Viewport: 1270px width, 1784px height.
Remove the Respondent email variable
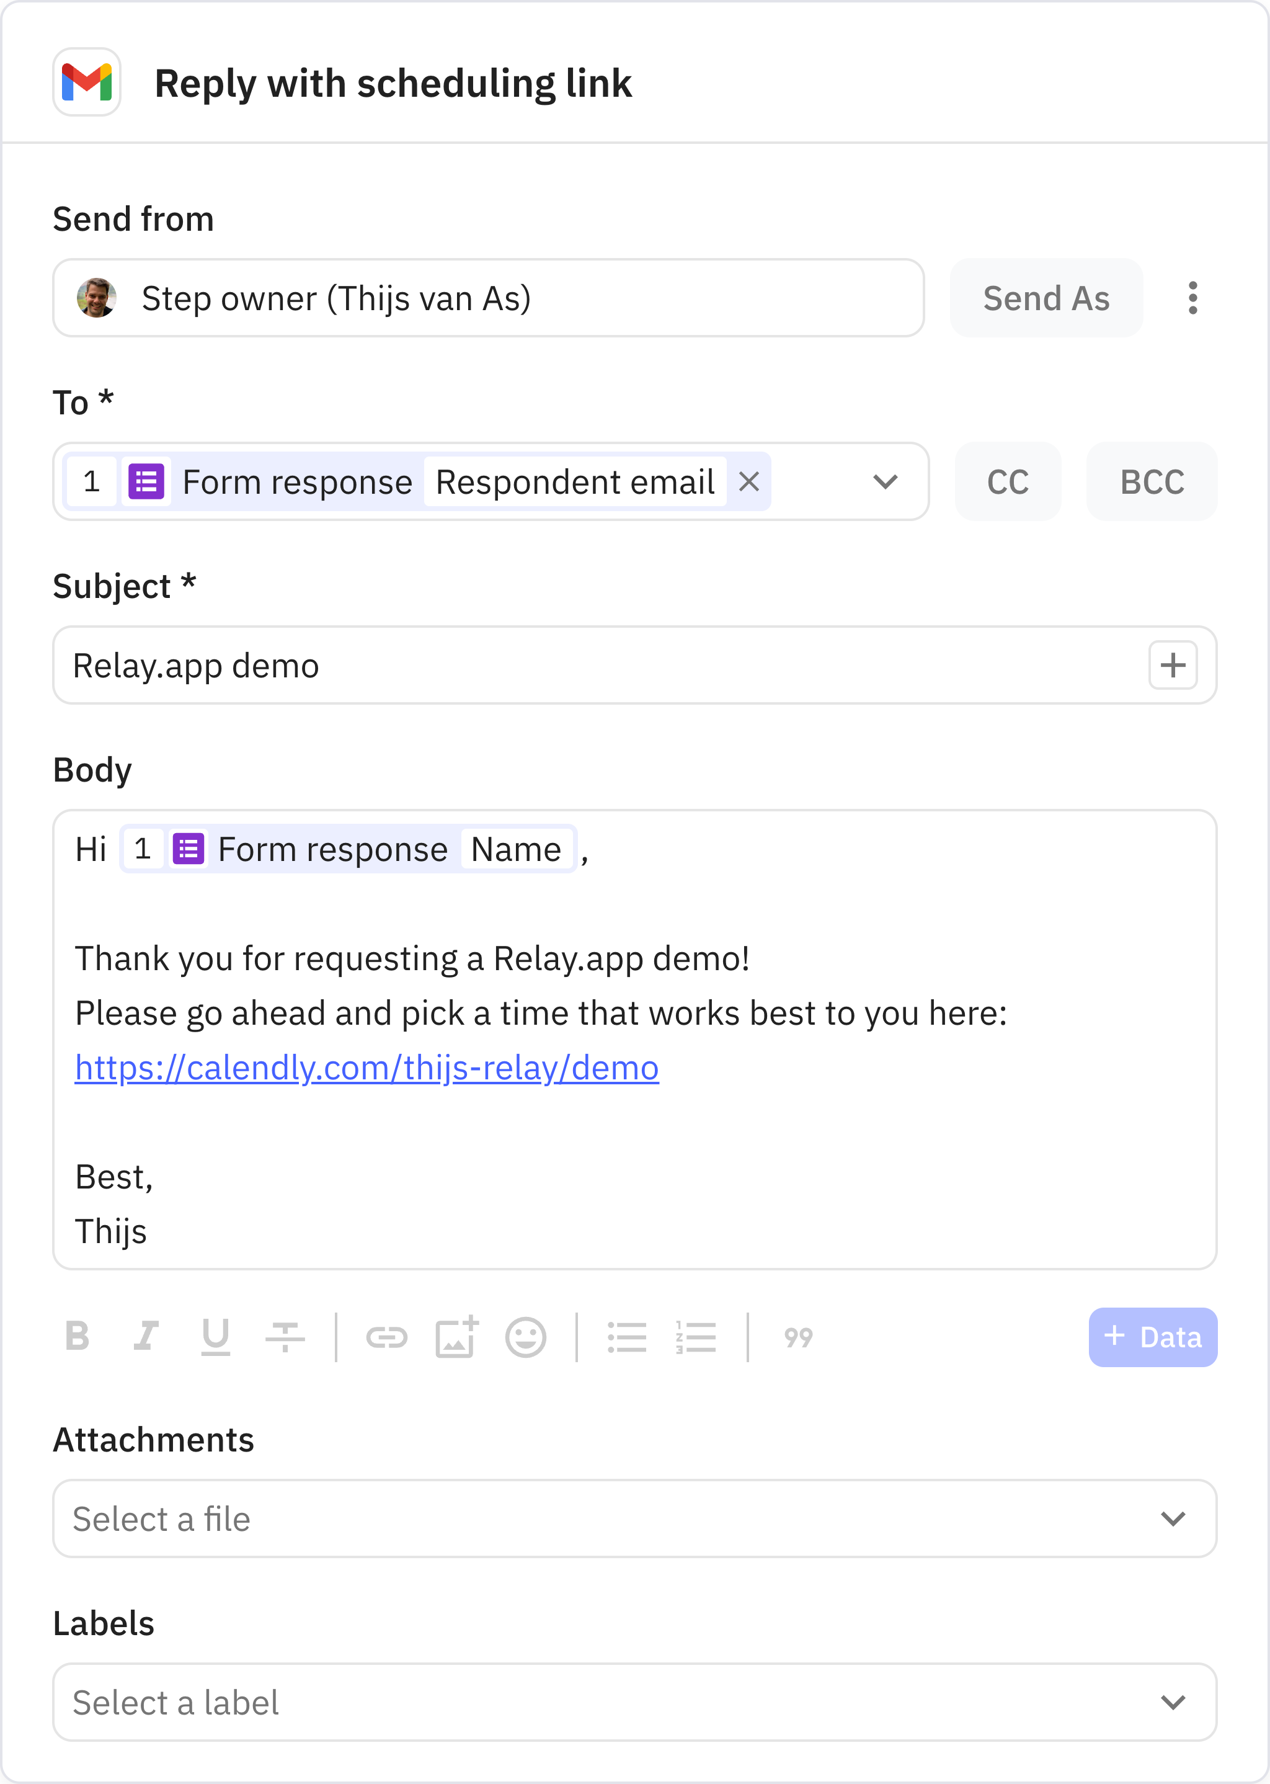[749, 482]
